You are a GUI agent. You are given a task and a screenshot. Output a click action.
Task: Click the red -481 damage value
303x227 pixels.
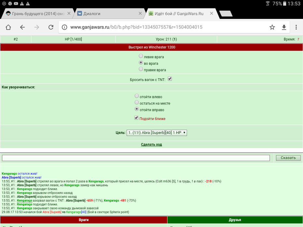pos(123,201)
